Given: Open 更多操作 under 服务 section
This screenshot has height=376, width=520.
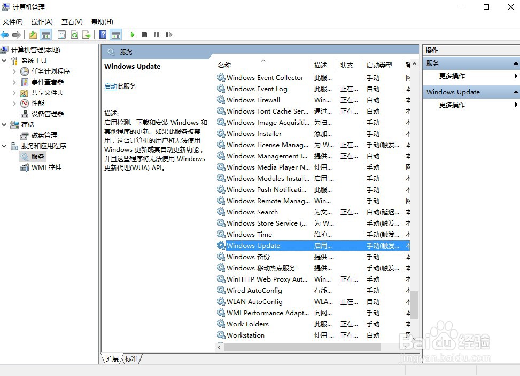Looking at the screenshot, I should [452, 76].
